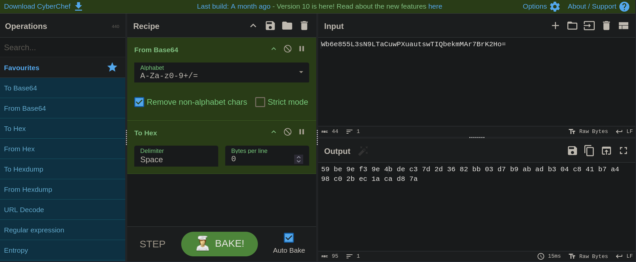Open folder as input icon
Image resolution: width=636 pixels, height=262 pixels.
tap(572, 26)
